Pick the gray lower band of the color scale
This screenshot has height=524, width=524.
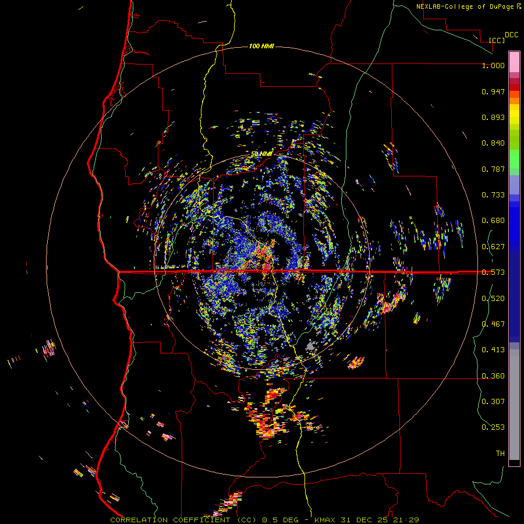[x=514, y=405]
